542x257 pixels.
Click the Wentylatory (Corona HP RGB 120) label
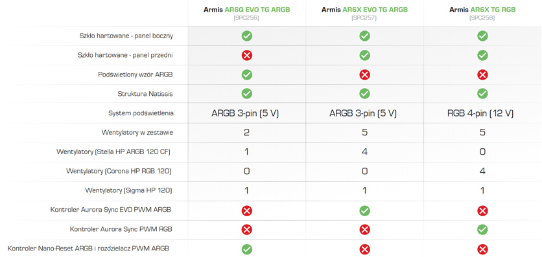pos(119,171)
